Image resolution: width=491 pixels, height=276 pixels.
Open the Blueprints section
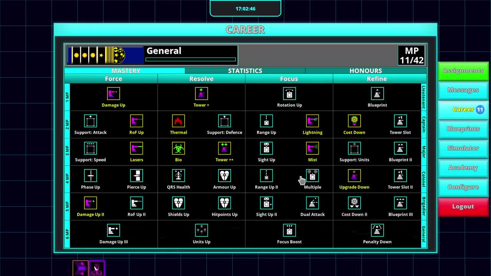tap(463, 129)
